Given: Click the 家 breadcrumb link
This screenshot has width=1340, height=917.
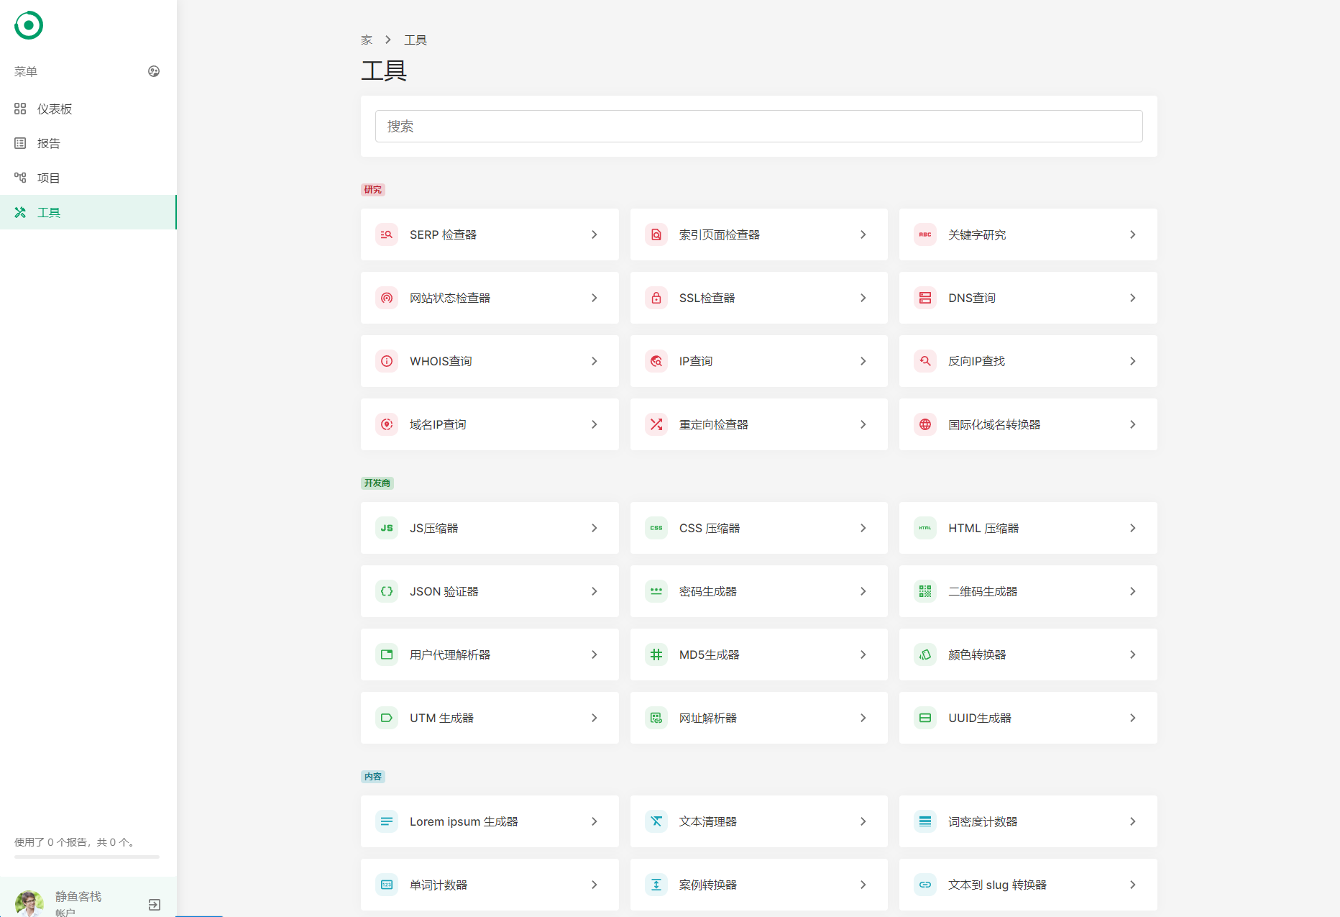Looking at the screenshot, I should (367, 40).
